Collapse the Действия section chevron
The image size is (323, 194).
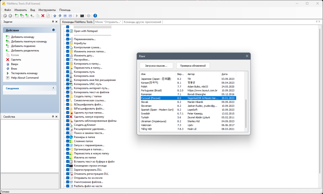(x=53, y=30)
